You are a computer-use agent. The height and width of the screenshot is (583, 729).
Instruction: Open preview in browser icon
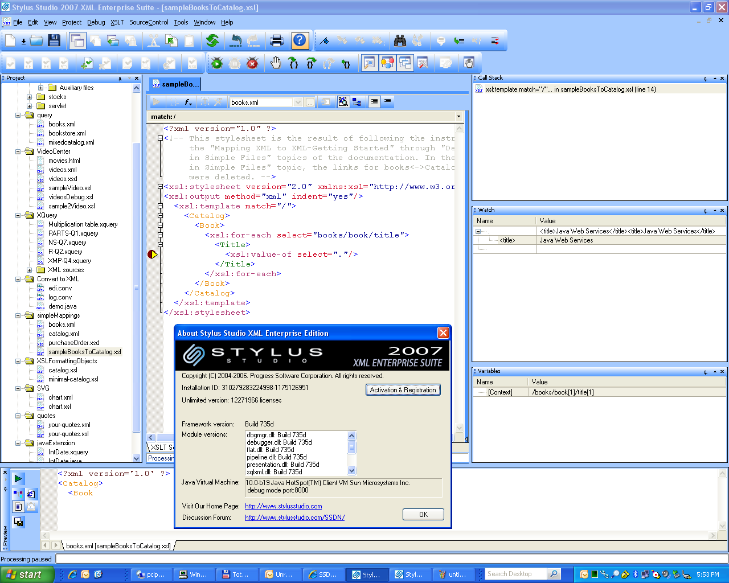[x=31, y=494]
